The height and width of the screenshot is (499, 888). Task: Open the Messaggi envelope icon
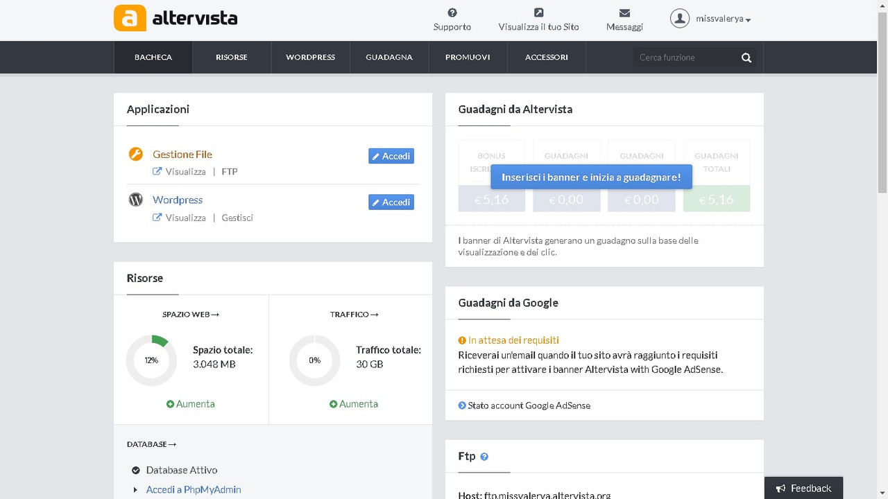[x=624, y=12]
